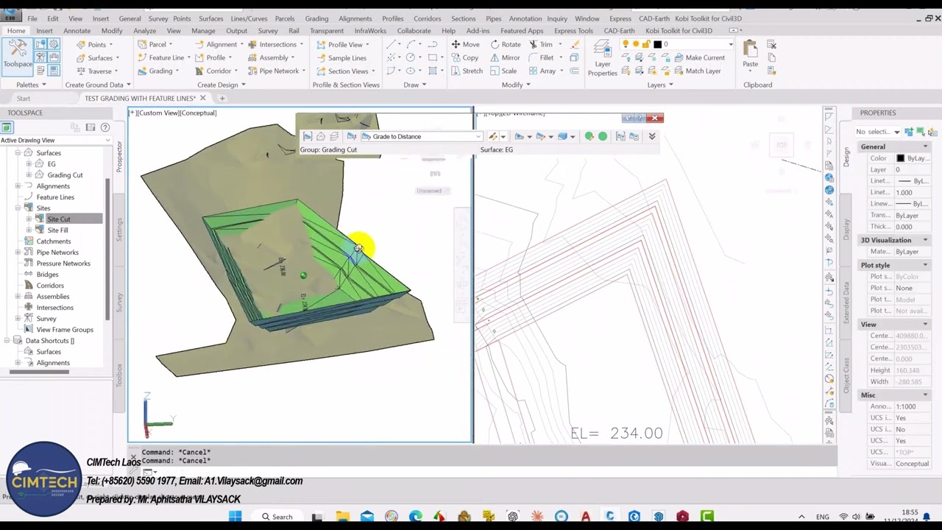Click grading toolbar help question mark

click(640, 118)
